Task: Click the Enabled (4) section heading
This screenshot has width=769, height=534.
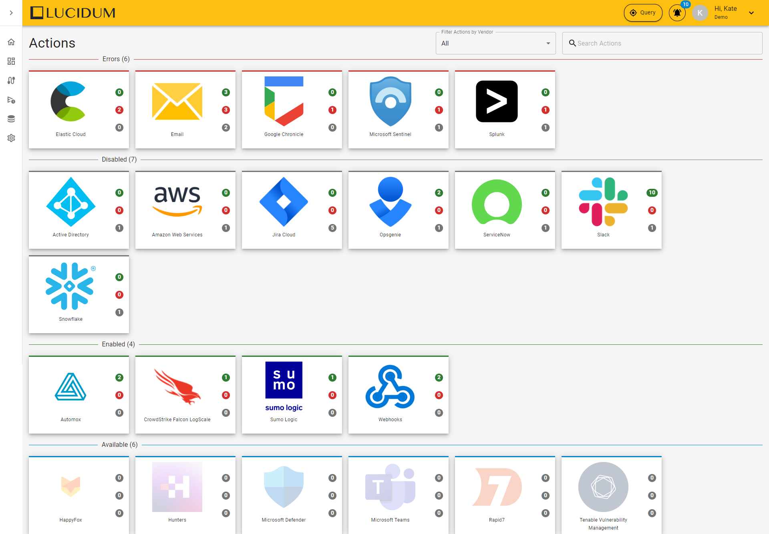Action: (119, 344)
